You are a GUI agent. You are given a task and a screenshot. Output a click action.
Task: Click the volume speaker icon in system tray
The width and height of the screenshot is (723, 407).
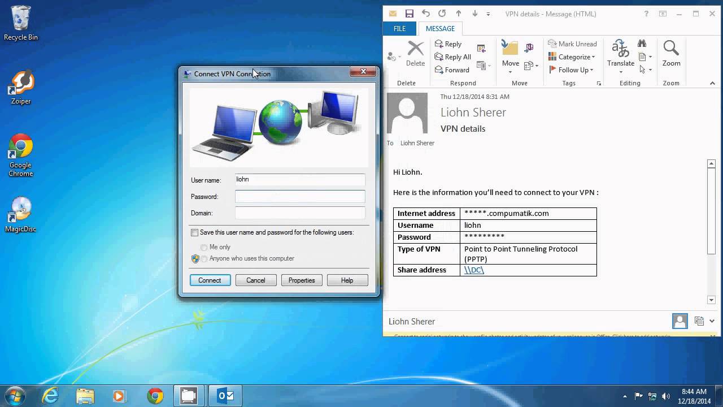tap(666, 396)
